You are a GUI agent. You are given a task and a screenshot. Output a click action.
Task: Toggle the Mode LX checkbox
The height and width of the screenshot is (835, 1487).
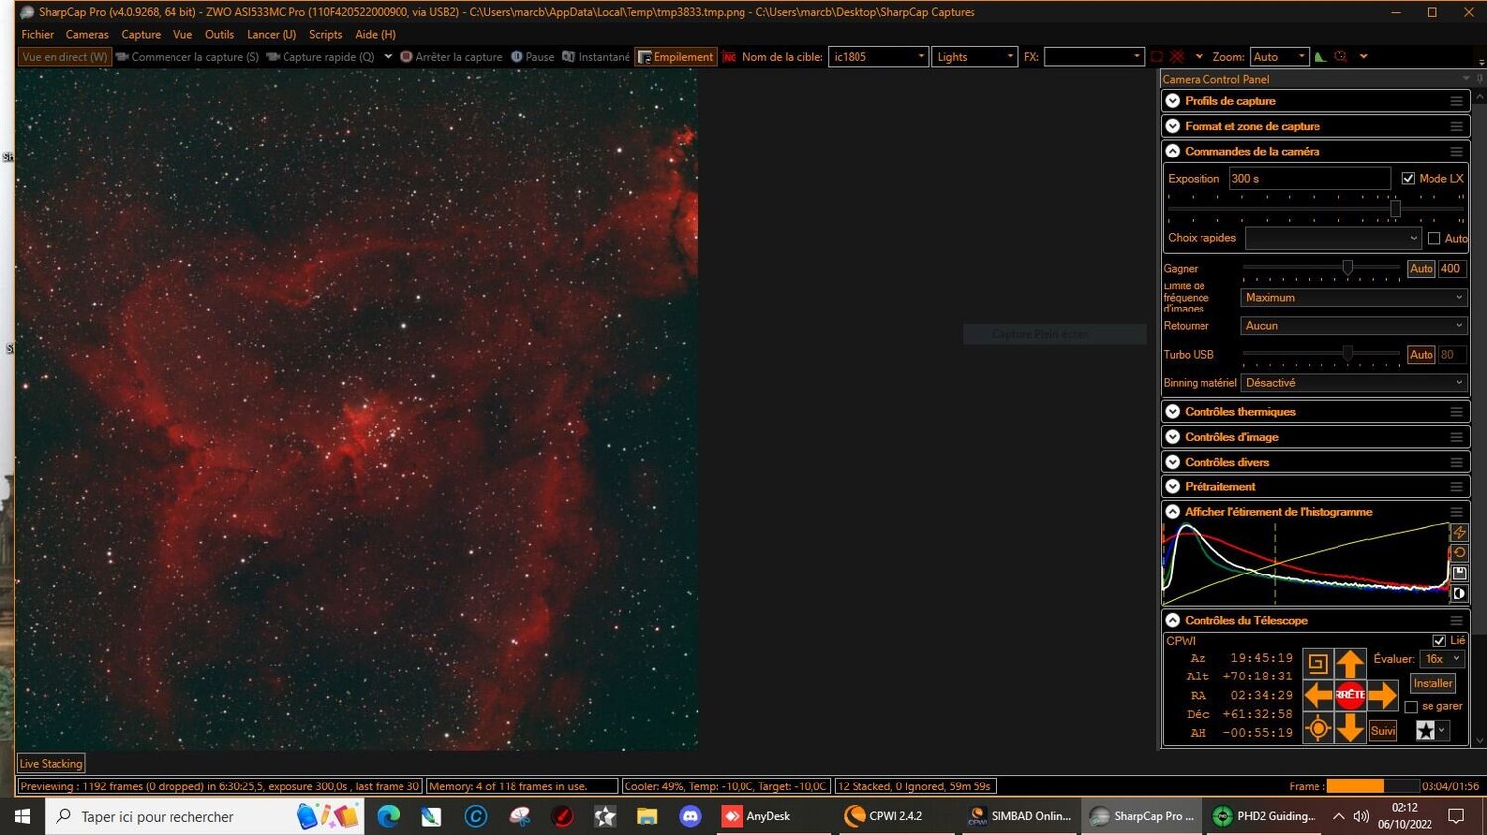tap(1409, 178)
